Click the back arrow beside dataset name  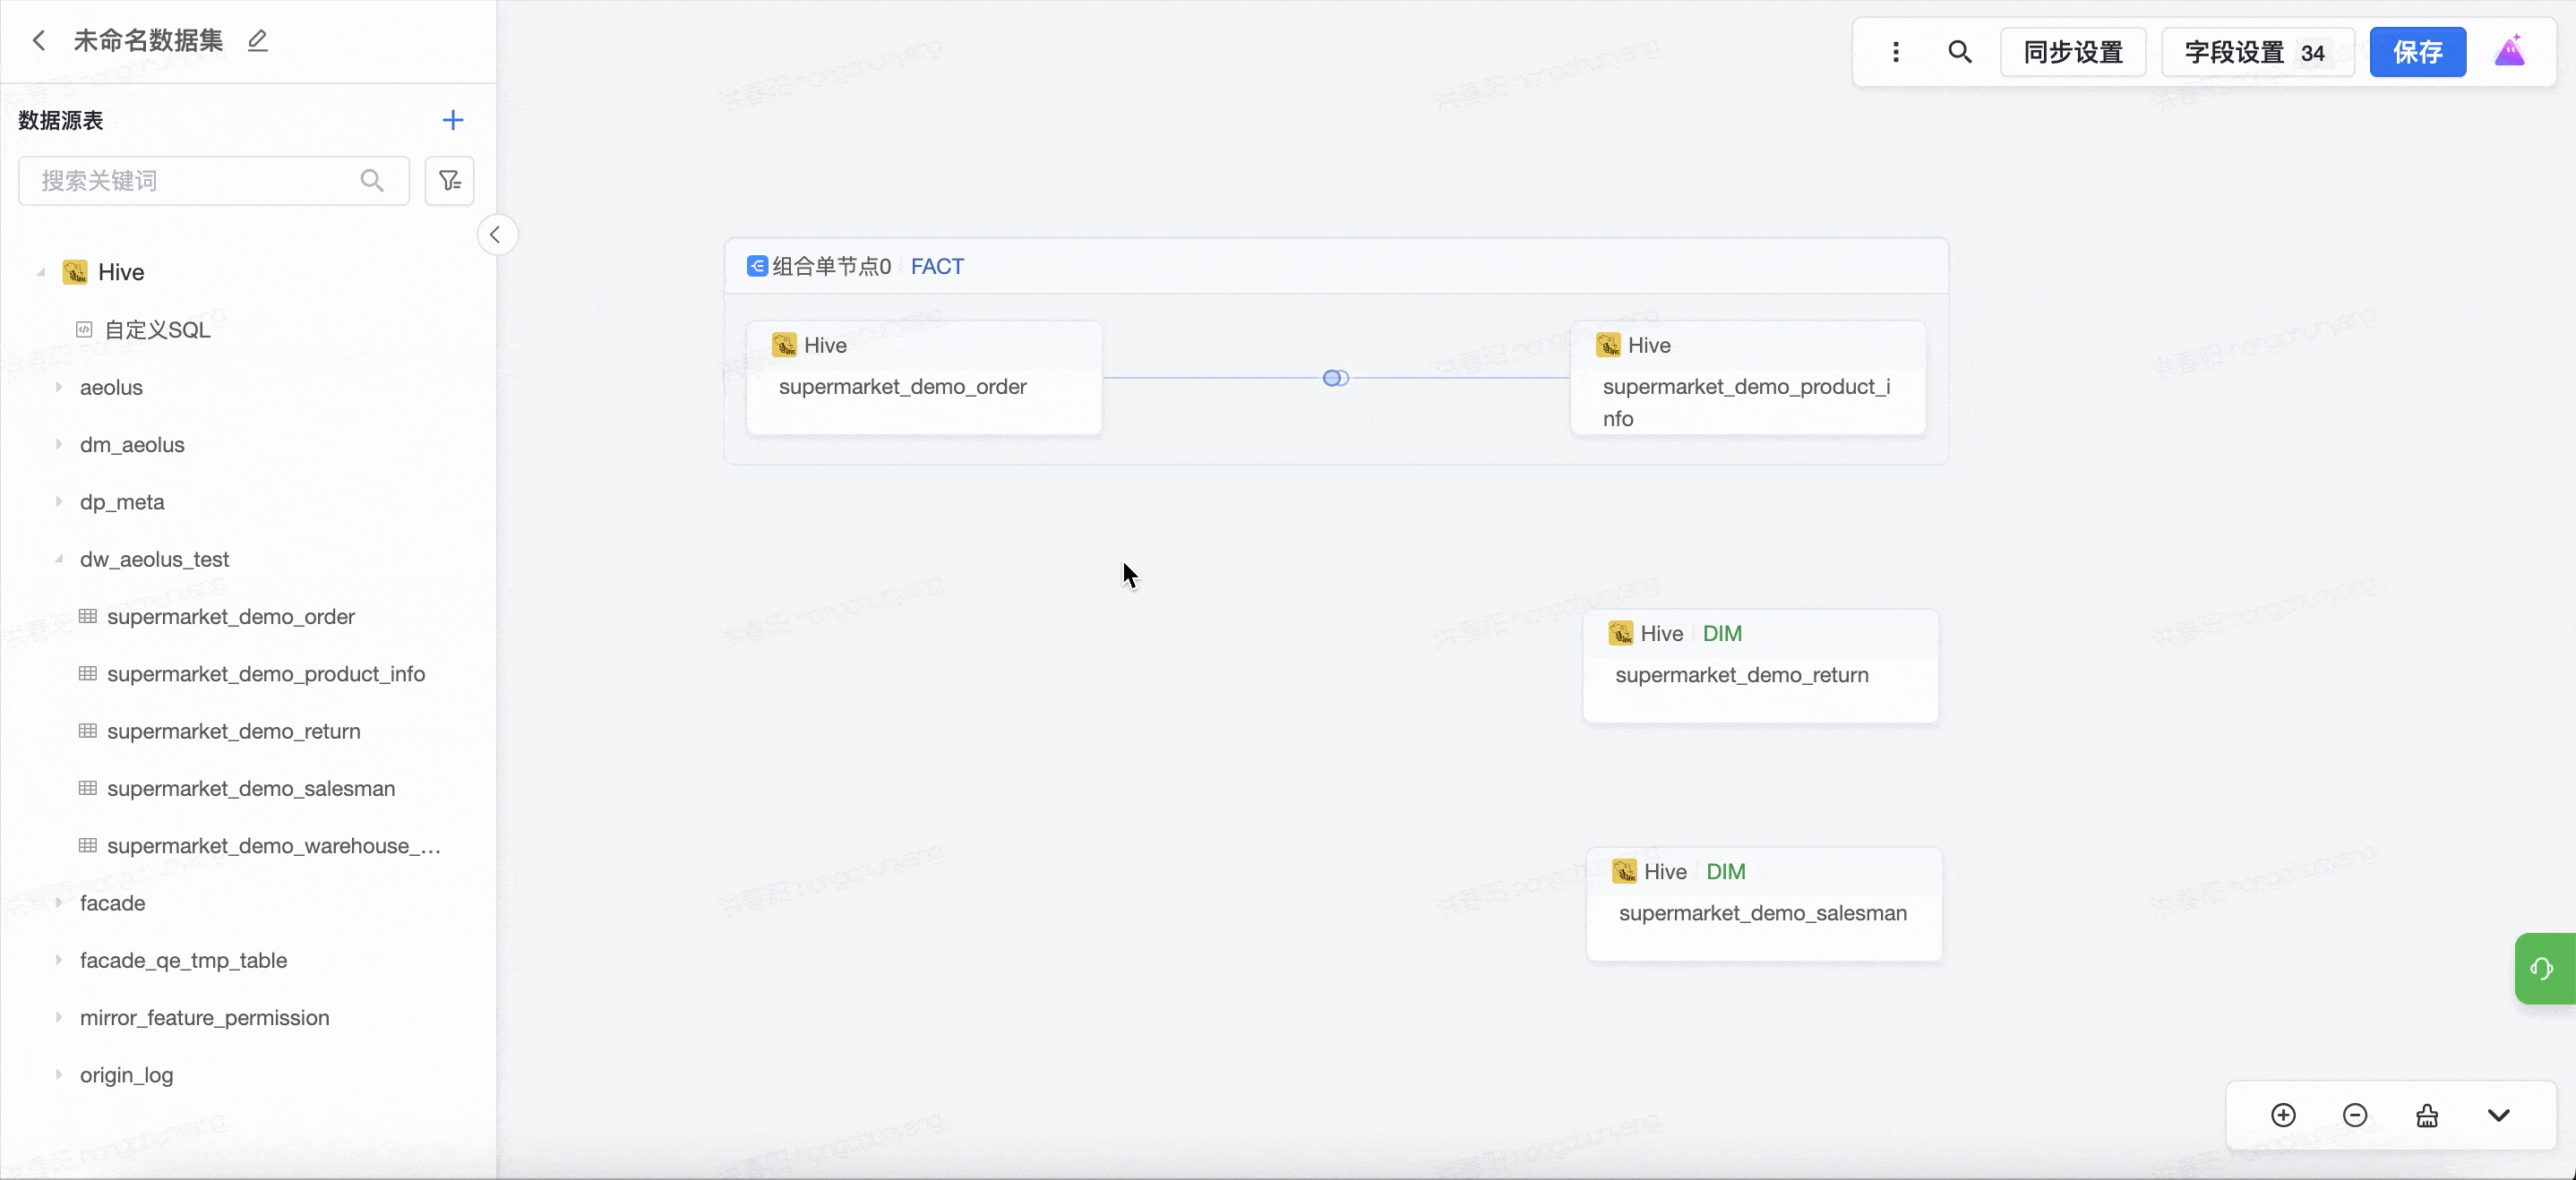pos(39,40)
